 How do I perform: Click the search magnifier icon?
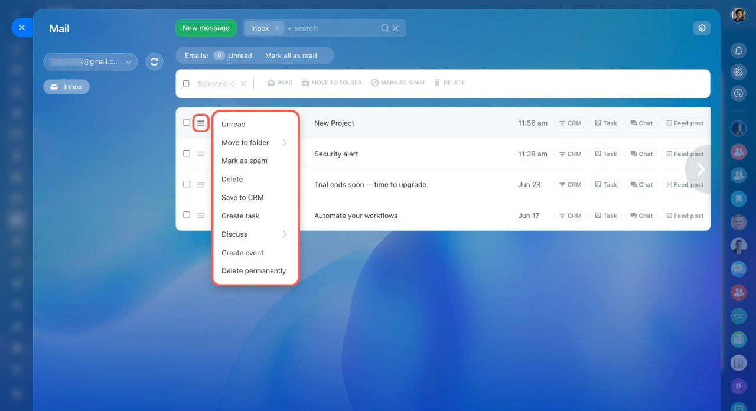[385, 28]
